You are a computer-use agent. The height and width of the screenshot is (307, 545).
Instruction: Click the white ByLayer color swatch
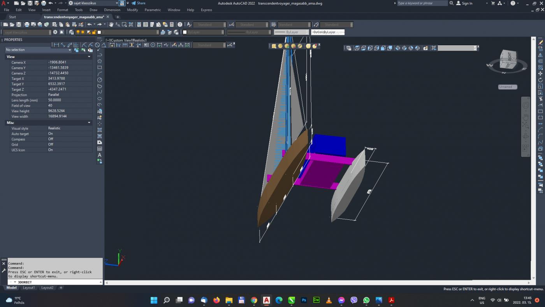(185, 32)
